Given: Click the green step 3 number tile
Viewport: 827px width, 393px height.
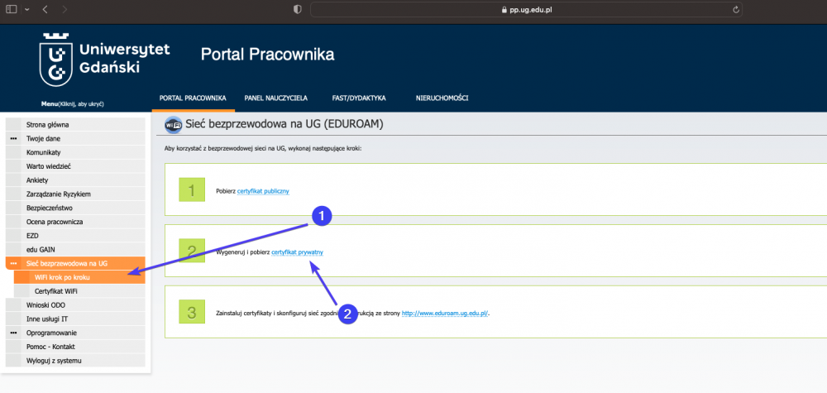Looking at the screenshot, I should pyautogui.click(x=192, y=312).
